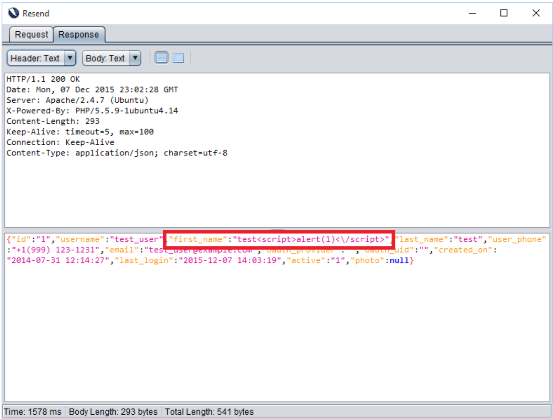Screen dimensions: 553x419
Task: Click the "active":"1" JSON field
Action: click(x=316, y=260)
